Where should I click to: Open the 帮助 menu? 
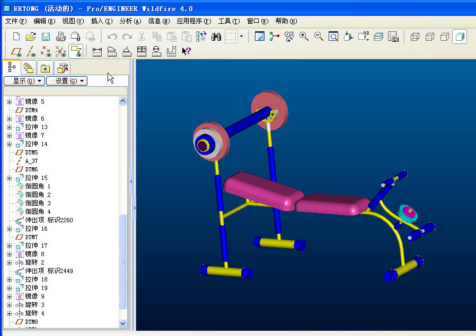[x=286, y=21]
